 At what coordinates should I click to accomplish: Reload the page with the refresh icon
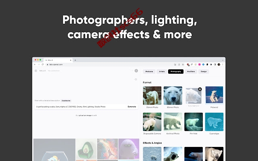tap(43, 64)
